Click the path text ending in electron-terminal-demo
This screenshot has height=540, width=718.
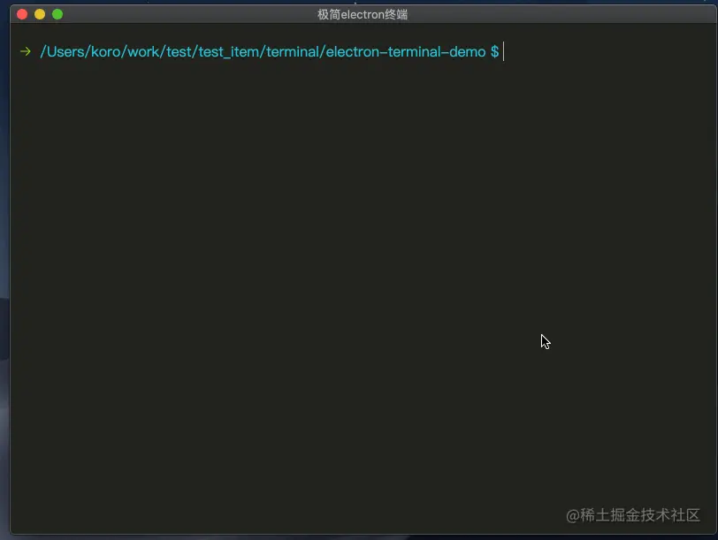pyautogui.click(x=263, y=52)
